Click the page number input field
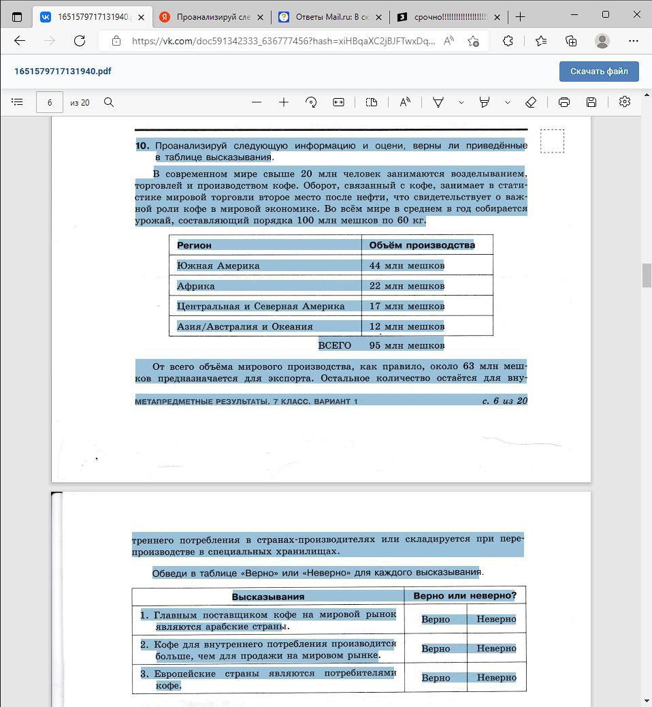This screenshot has height=707, width=652. pos(50,102)
